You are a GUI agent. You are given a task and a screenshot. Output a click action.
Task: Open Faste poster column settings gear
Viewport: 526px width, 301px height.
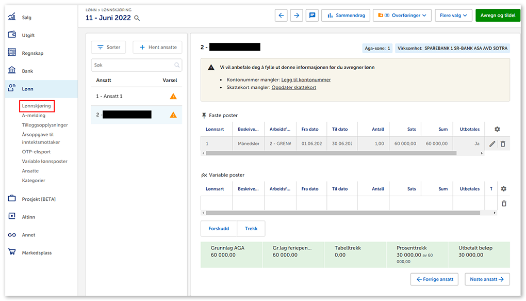497,129
